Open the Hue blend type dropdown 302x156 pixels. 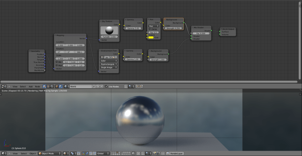coord(153,26)
